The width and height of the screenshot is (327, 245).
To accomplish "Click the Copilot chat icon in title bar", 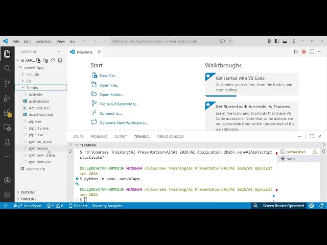I will (x=223, y=41).
